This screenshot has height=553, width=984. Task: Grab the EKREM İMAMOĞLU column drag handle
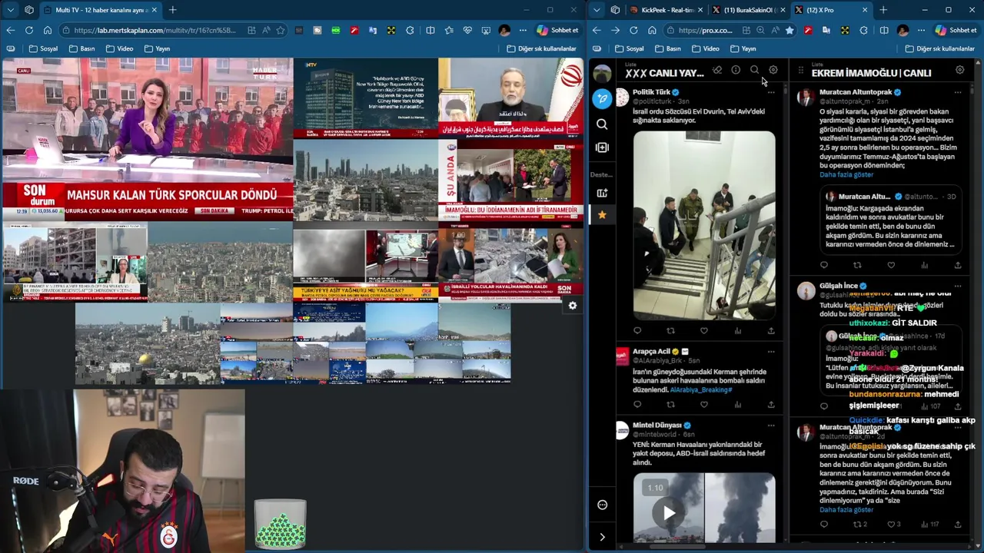coord(800,71)
